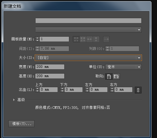Click the 右方 bleed 0 mm field
Viewport: 157px width, 138px height.
pos(123,89)
